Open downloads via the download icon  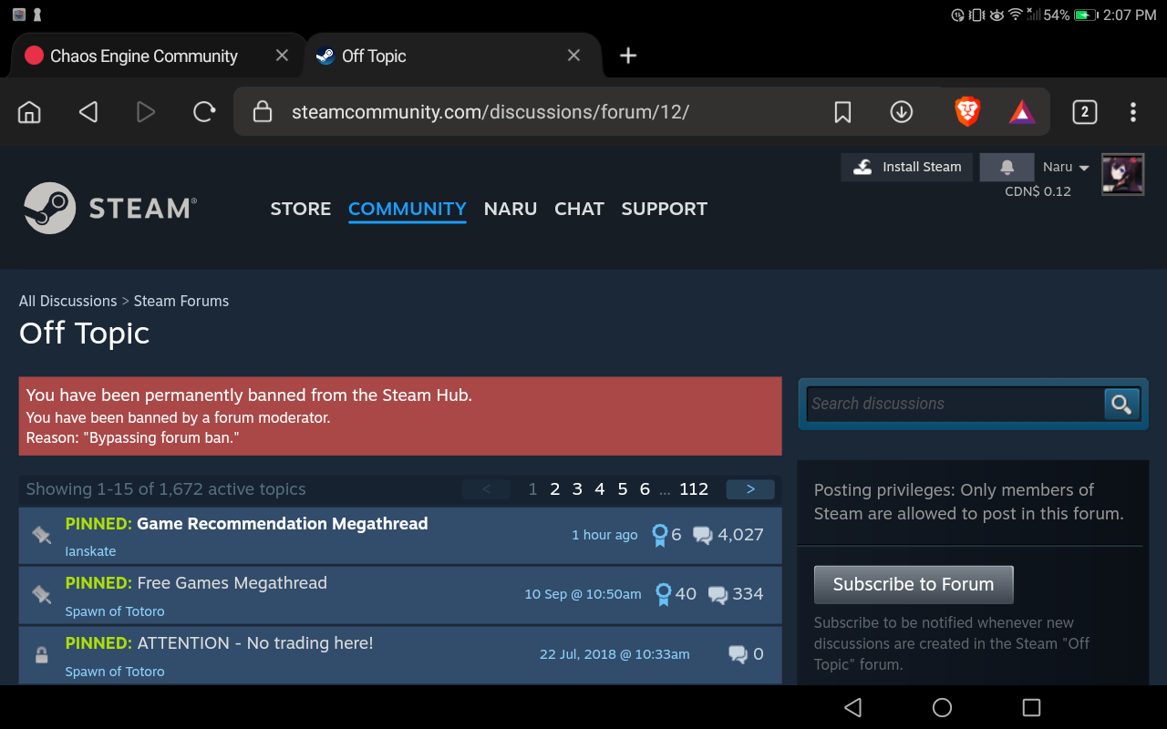(x=901, y=112)
